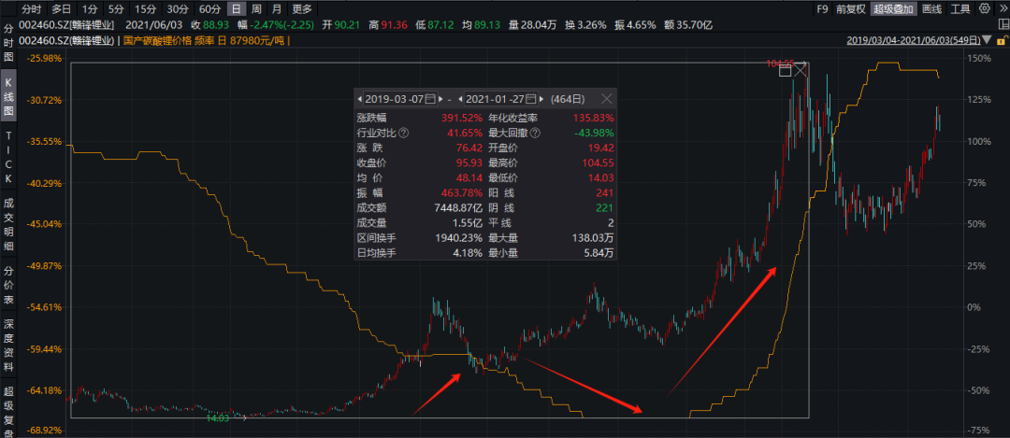Click the green 14.03 low price marker

tap(217, 418)
